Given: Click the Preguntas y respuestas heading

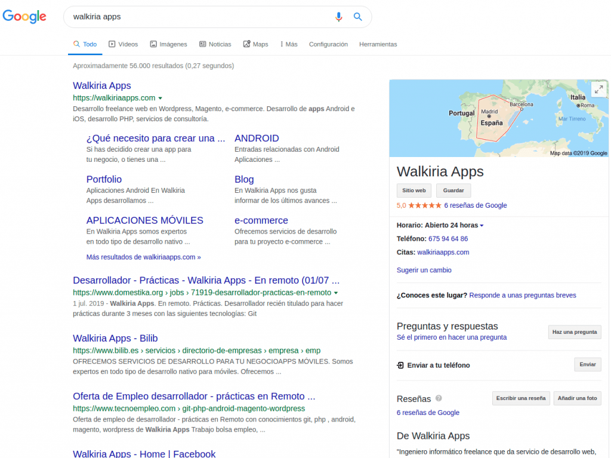Looking at the screenshot, I should pos(448,326).
